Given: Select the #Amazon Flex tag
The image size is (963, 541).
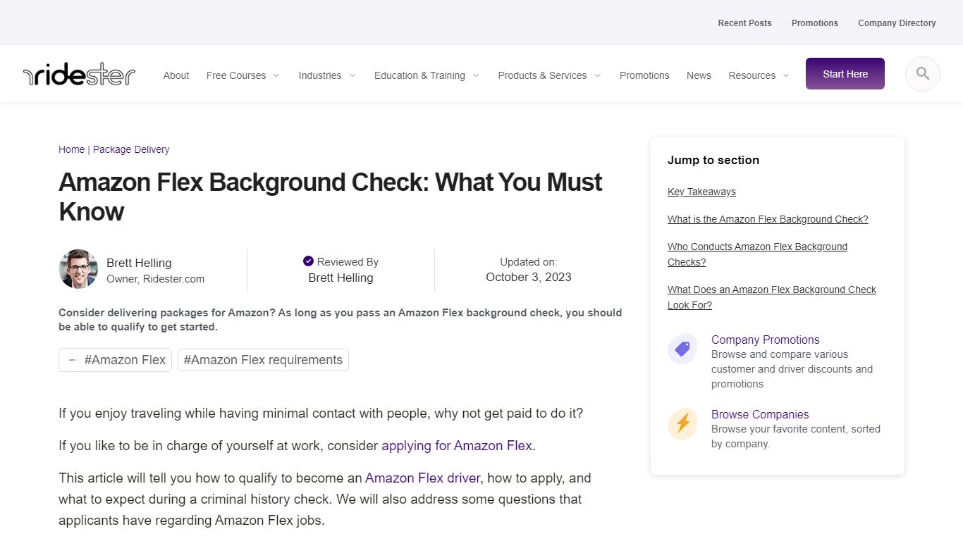Looking at the screenshot, I should (115, 360).
